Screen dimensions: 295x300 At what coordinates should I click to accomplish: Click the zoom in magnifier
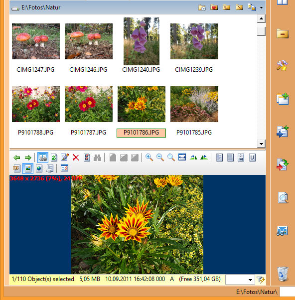(149, 157)
